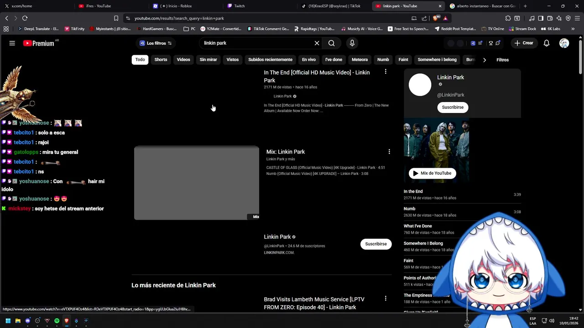Open Brave music playlist icon
Image resolution: width=584 pixels, height=328 pixels.
532,18
